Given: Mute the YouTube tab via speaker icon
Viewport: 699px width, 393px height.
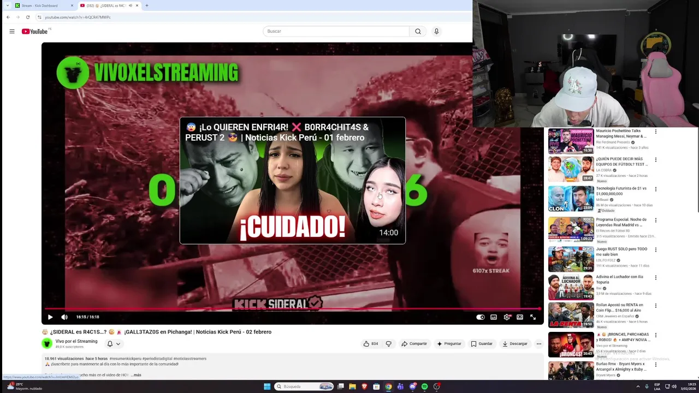Looking at the screenshot, I should (x=131, y=5).
